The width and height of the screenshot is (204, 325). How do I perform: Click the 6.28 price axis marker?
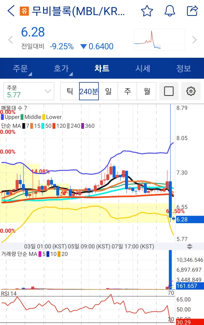(190, 220)
